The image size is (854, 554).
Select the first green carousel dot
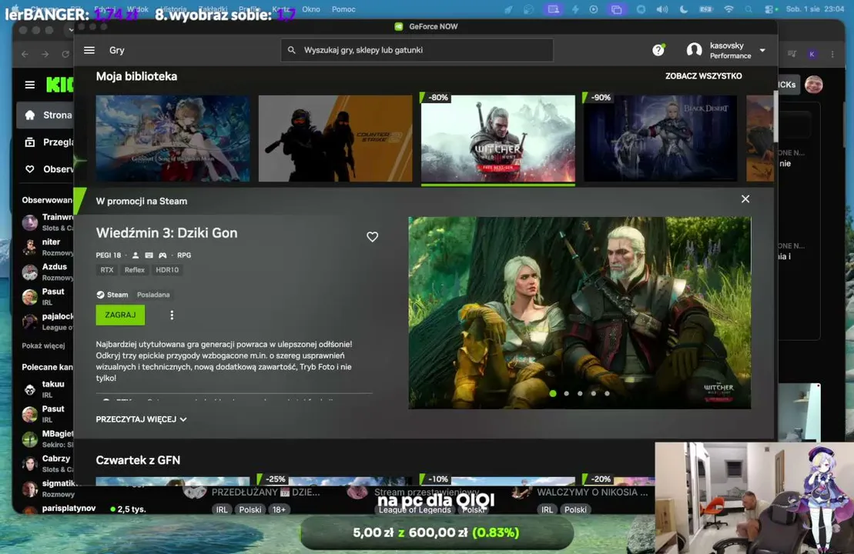[553, 393]
